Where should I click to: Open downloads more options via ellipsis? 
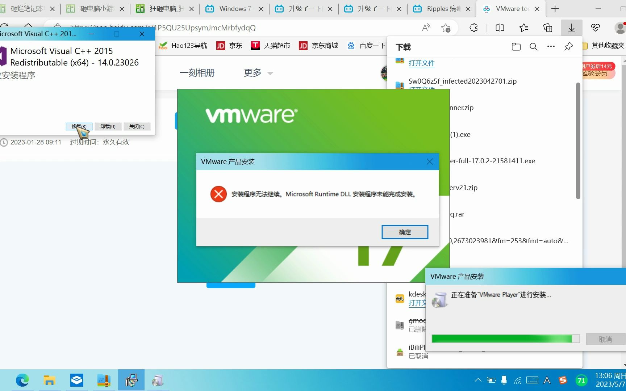point(551,47)
